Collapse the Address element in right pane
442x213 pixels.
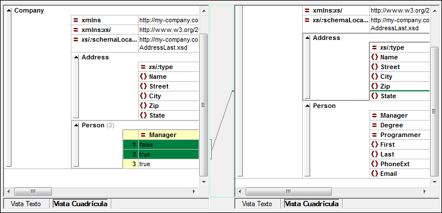point(307,38)
